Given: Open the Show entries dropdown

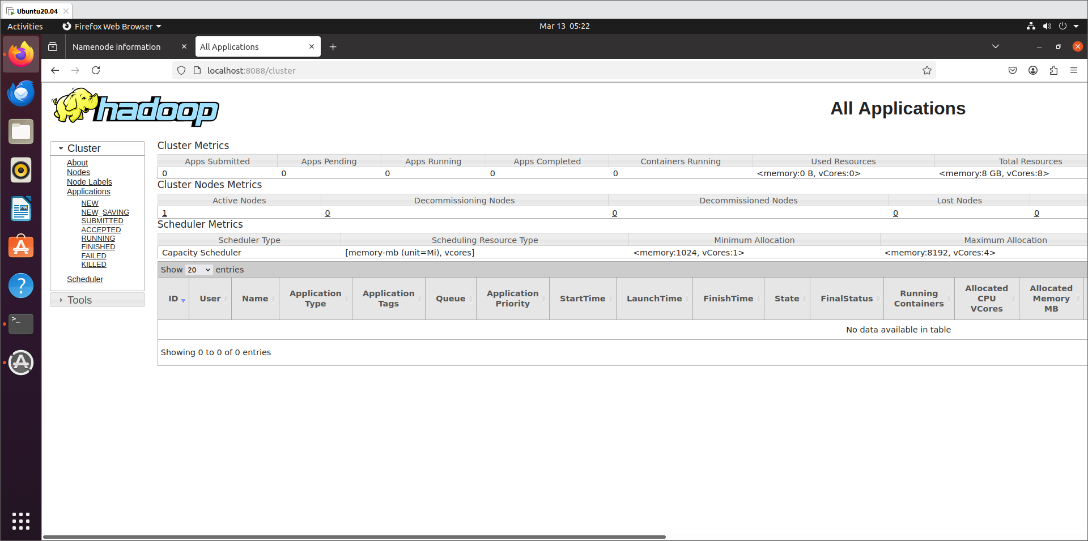Looking at the screenshot, I should coord(198,270).
